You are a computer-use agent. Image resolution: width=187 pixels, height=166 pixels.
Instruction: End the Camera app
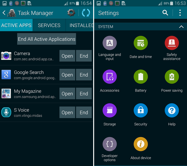click(84, 56)
